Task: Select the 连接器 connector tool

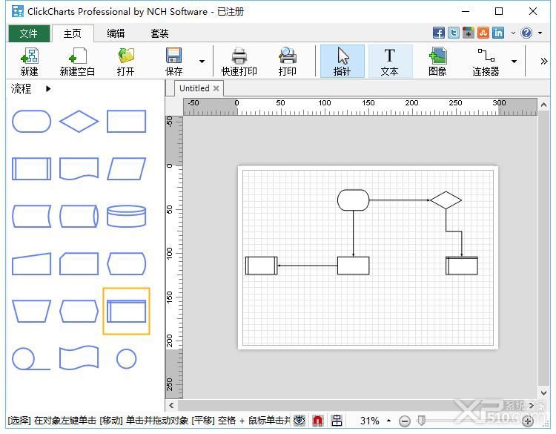Action: [x=486, y=62]
